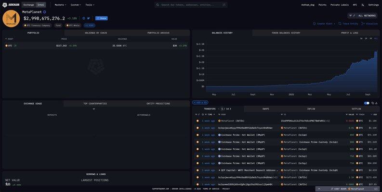
Task: Click the Settings gear in header
Action: (373, 4)
